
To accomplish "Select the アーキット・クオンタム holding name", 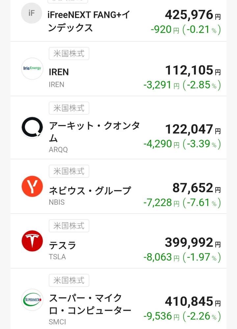I will (94, 132).
